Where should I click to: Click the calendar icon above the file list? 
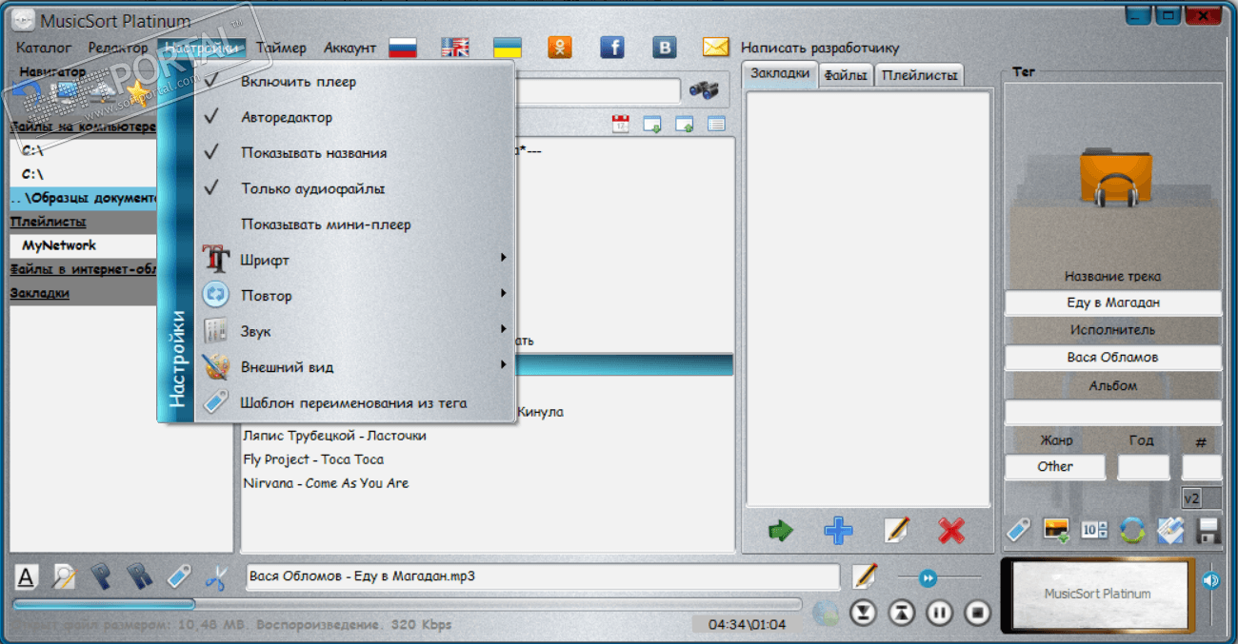[621, 123]
